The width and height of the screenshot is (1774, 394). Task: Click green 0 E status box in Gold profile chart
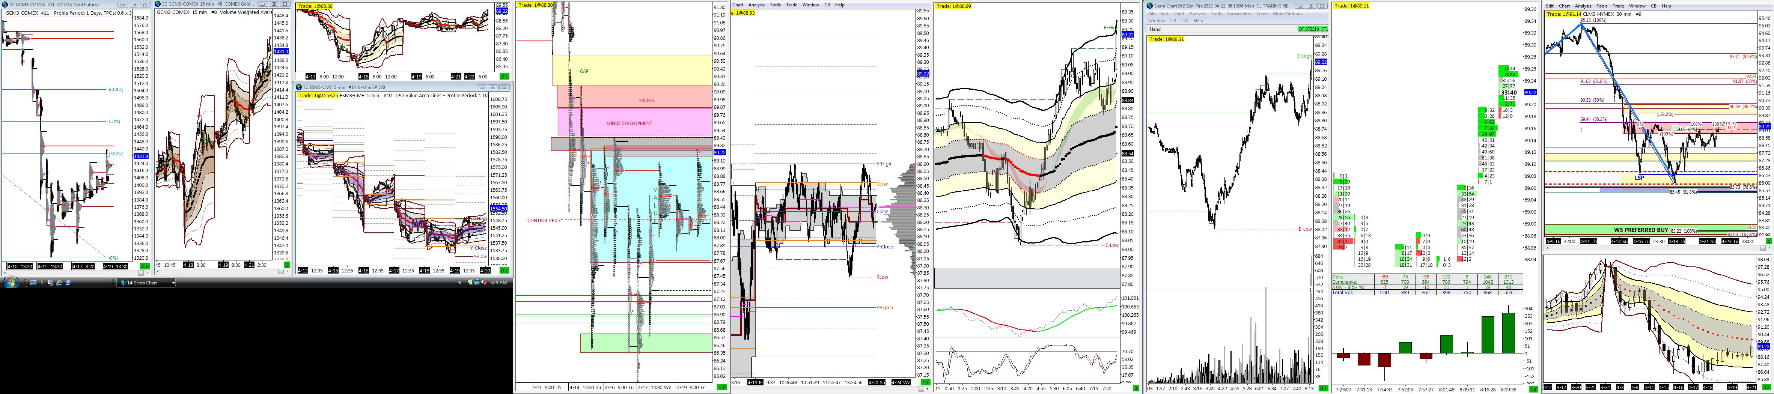point(145,266)
